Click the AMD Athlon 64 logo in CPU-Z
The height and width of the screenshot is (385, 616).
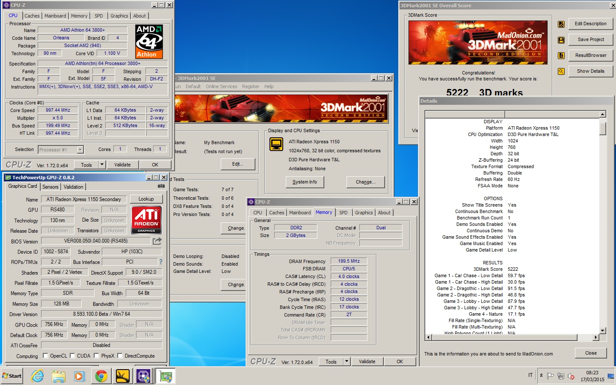[149, 41]
